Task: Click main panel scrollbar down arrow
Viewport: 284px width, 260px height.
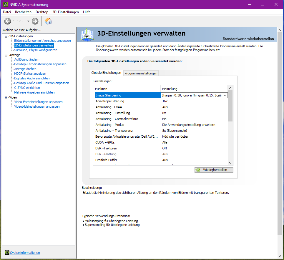Action: [x=280, y=256]
